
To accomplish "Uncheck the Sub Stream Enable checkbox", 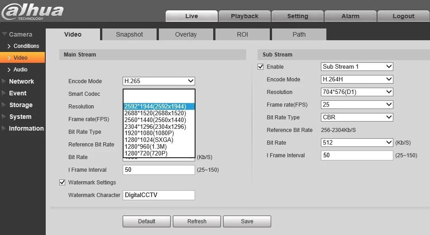I will pyautogui.click(x=261, y=66).
